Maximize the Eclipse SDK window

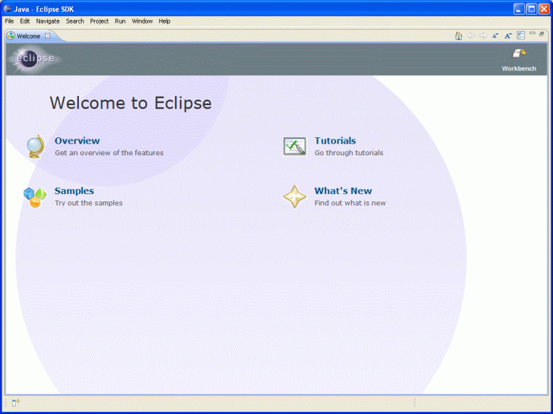[532, 9]
